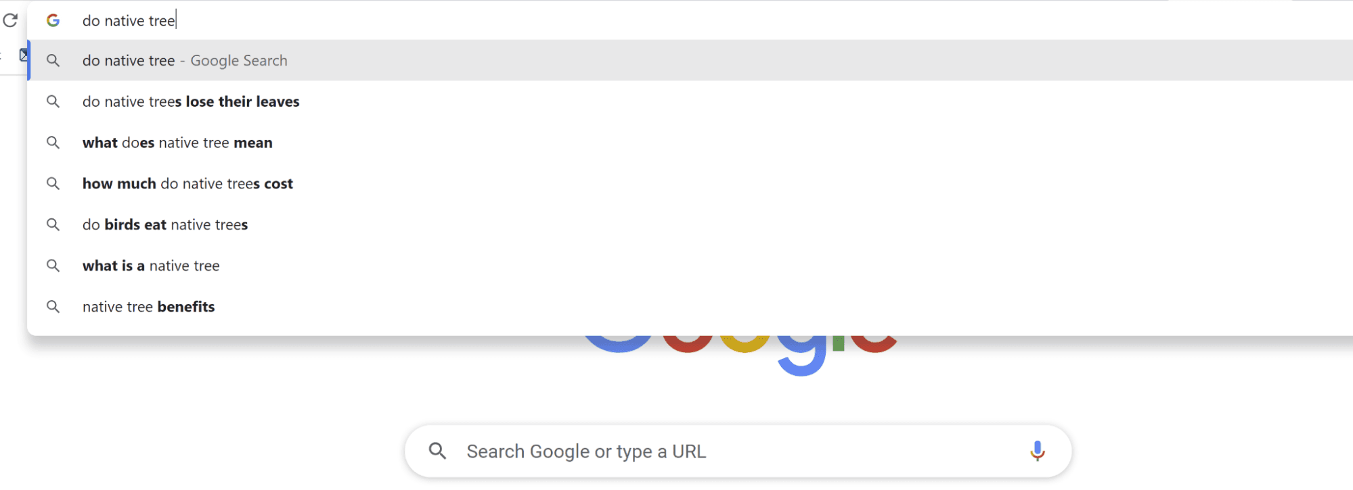Pick suggestion 'what does native tree mean'

click(177, 143)
